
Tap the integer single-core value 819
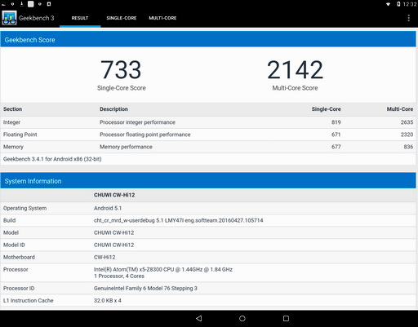[336, 122]
